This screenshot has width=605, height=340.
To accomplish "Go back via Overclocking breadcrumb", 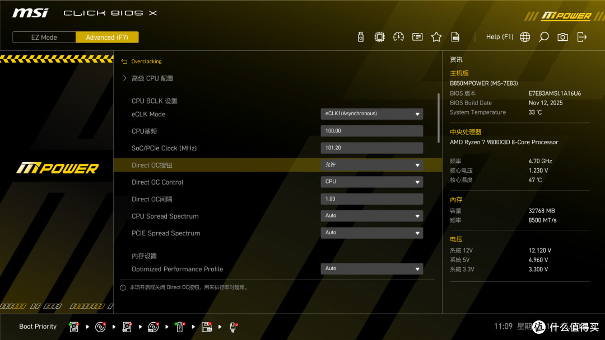I will pos(146,62).
